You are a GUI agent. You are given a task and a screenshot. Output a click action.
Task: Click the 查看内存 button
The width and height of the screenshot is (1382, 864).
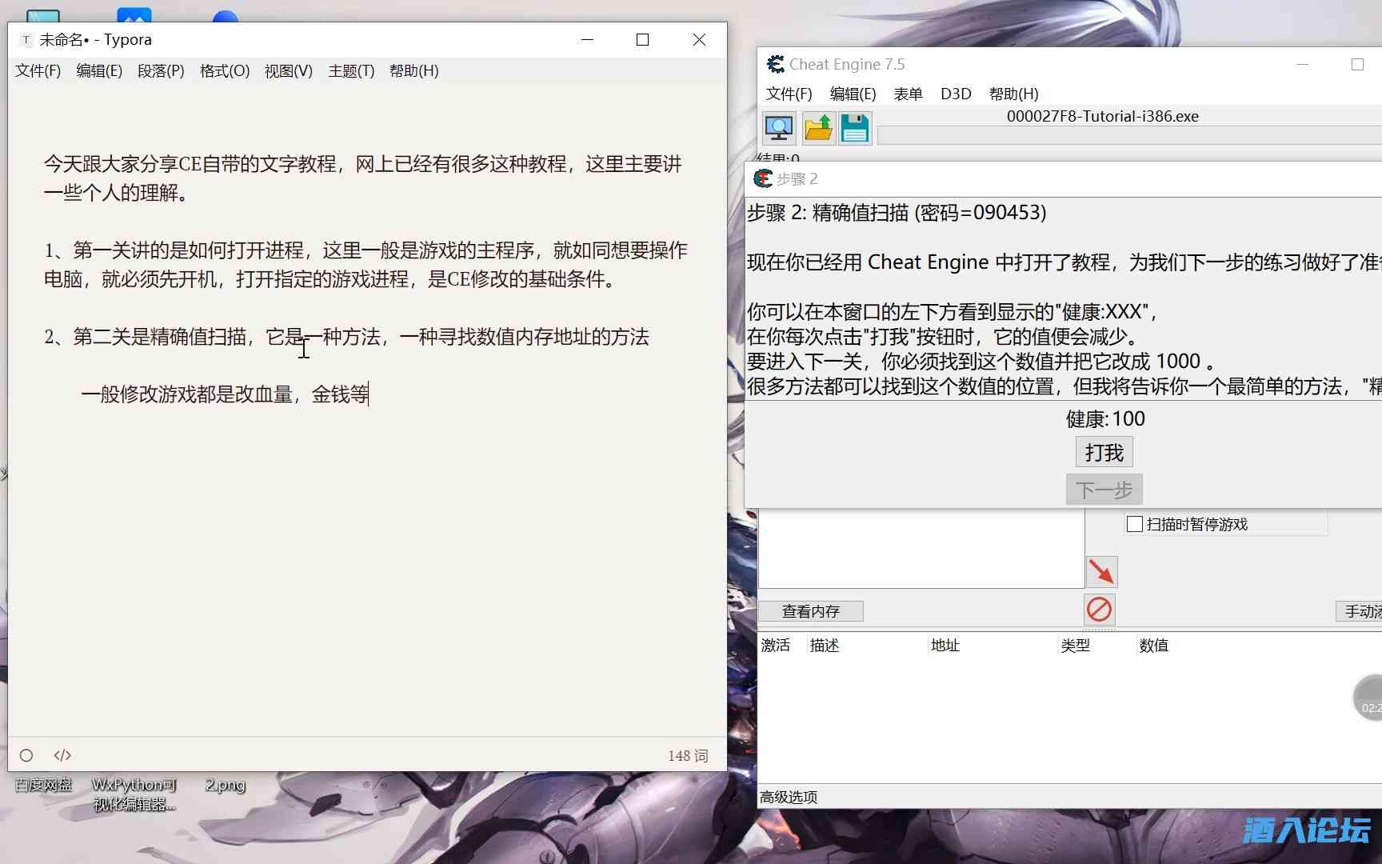pyautogui.click(x=810, y=612)
